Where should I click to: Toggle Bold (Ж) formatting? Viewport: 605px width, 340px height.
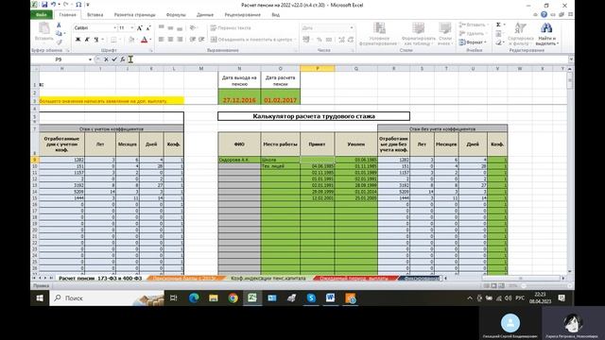point(78,40)
